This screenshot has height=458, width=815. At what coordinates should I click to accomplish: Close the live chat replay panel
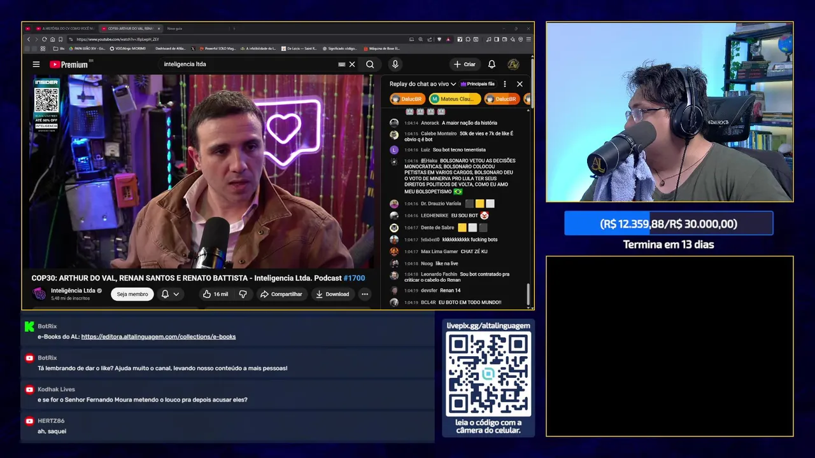click(x=520, y=84)
